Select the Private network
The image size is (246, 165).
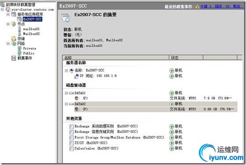point(30,48)
